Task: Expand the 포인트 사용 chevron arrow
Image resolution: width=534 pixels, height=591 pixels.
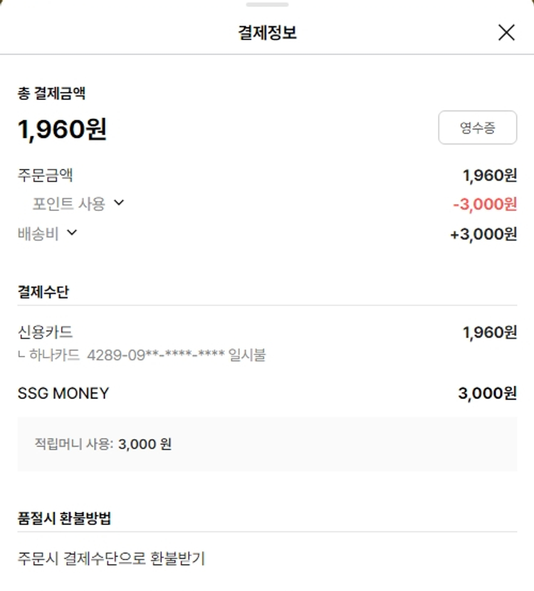Action: tap(119, 203)
